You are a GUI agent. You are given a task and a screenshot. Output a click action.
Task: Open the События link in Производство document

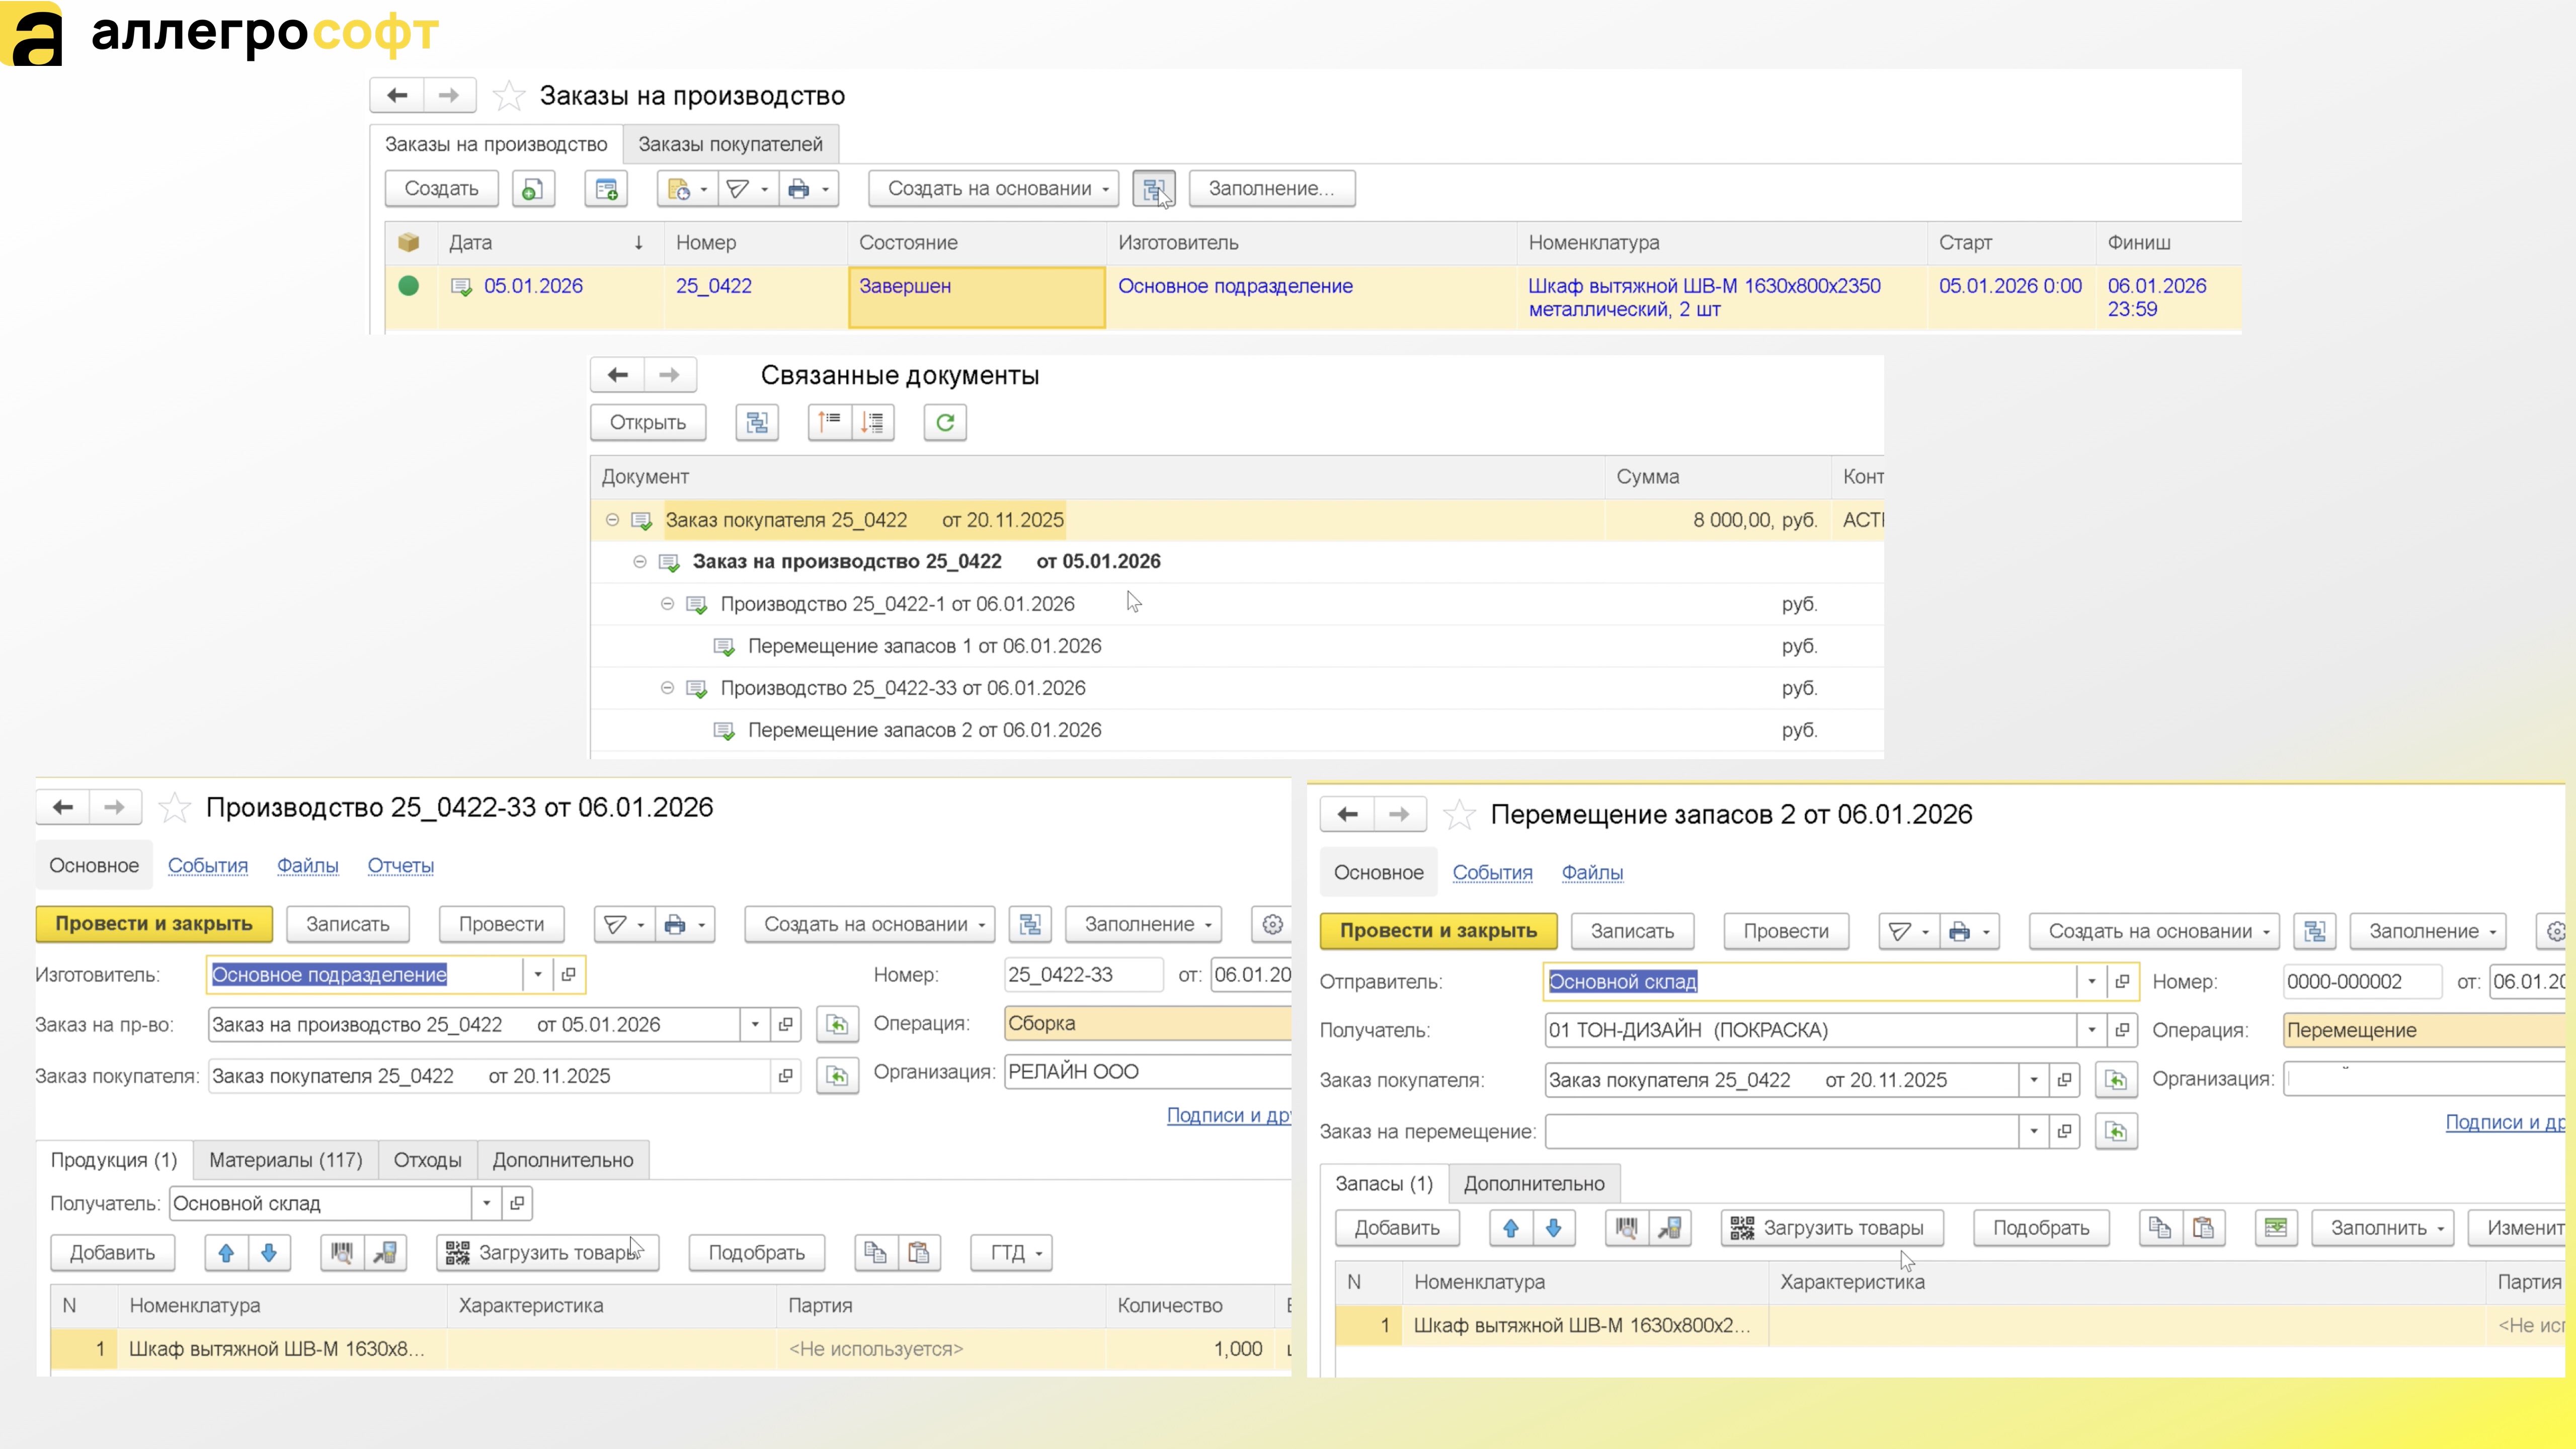coord(207,866)
